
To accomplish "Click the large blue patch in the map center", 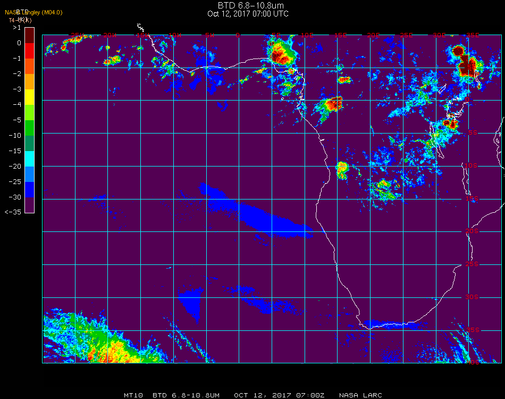I will tap(258, 214).
